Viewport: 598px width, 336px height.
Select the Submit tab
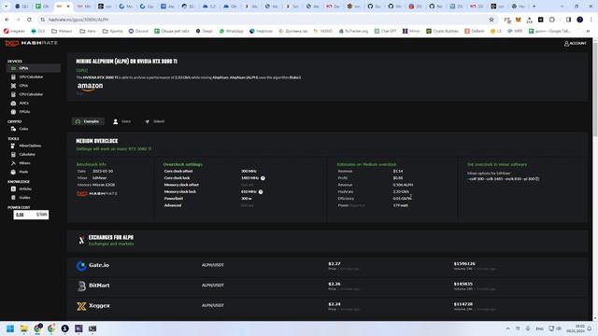[x=155, y=121]
